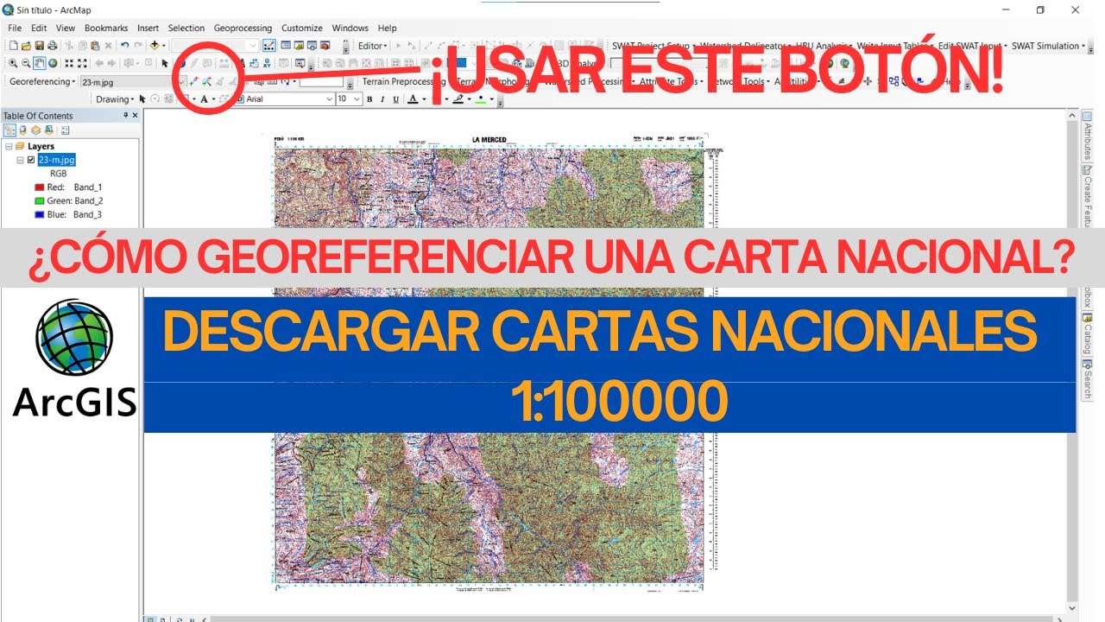Click the vertical map scrollbar
1105x622 pixels.
pyautogui.click(x=1072, y=361)
